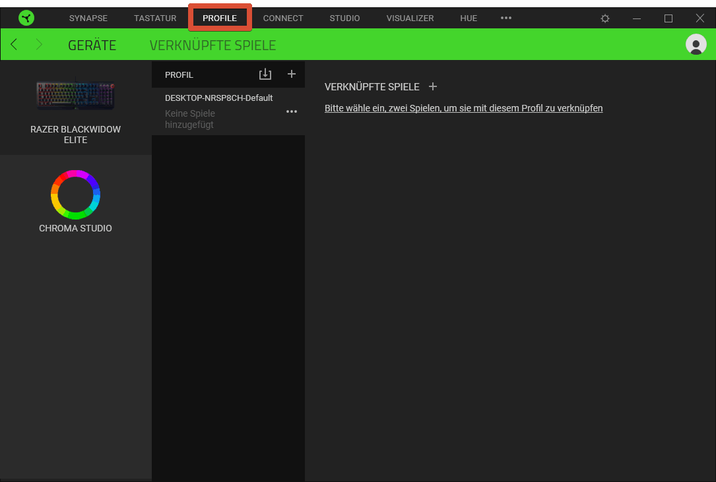Minimize the Razer Synapse window
The height and width of the screenshot is (482, 716).
pos(637,18)
